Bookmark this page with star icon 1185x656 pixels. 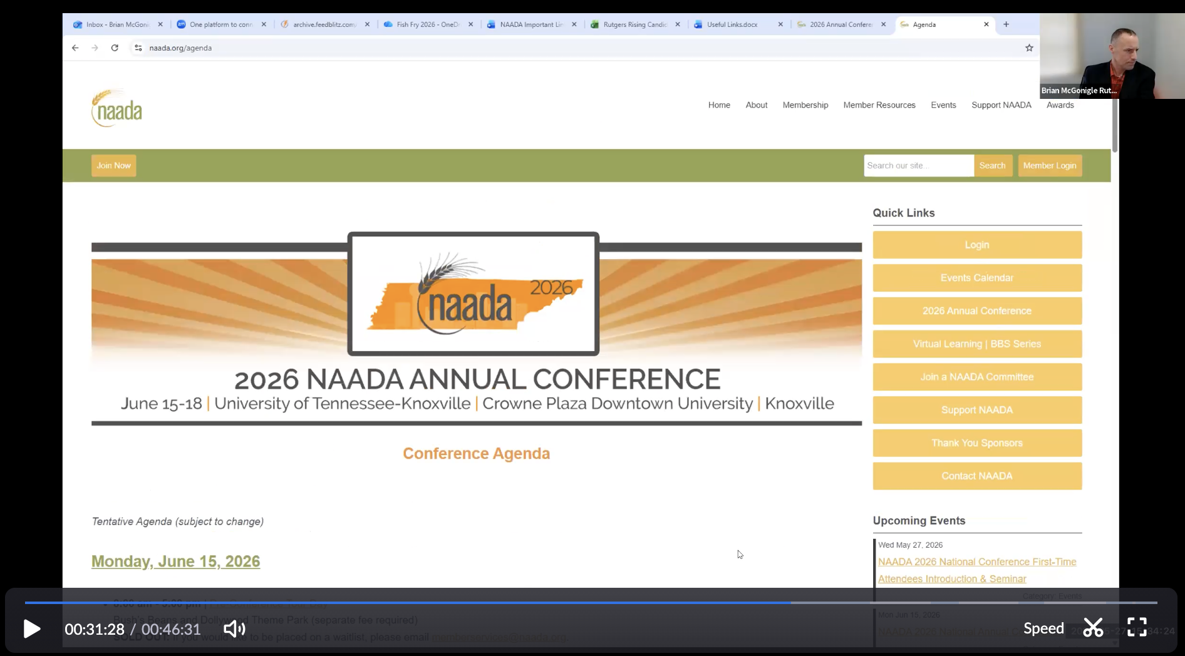[1029, 48]
